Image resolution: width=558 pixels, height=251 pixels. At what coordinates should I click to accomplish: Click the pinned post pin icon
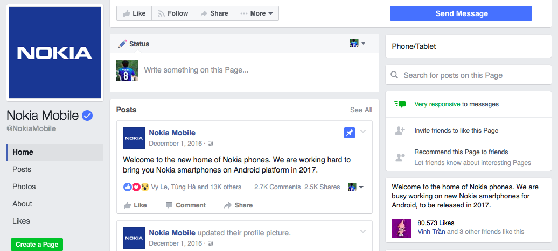(x=350, y=133)
